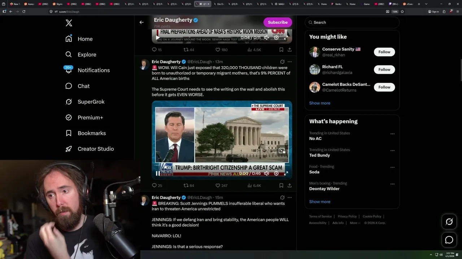
Task: Click the X logo icon
Action: click(x=69, y=23)
